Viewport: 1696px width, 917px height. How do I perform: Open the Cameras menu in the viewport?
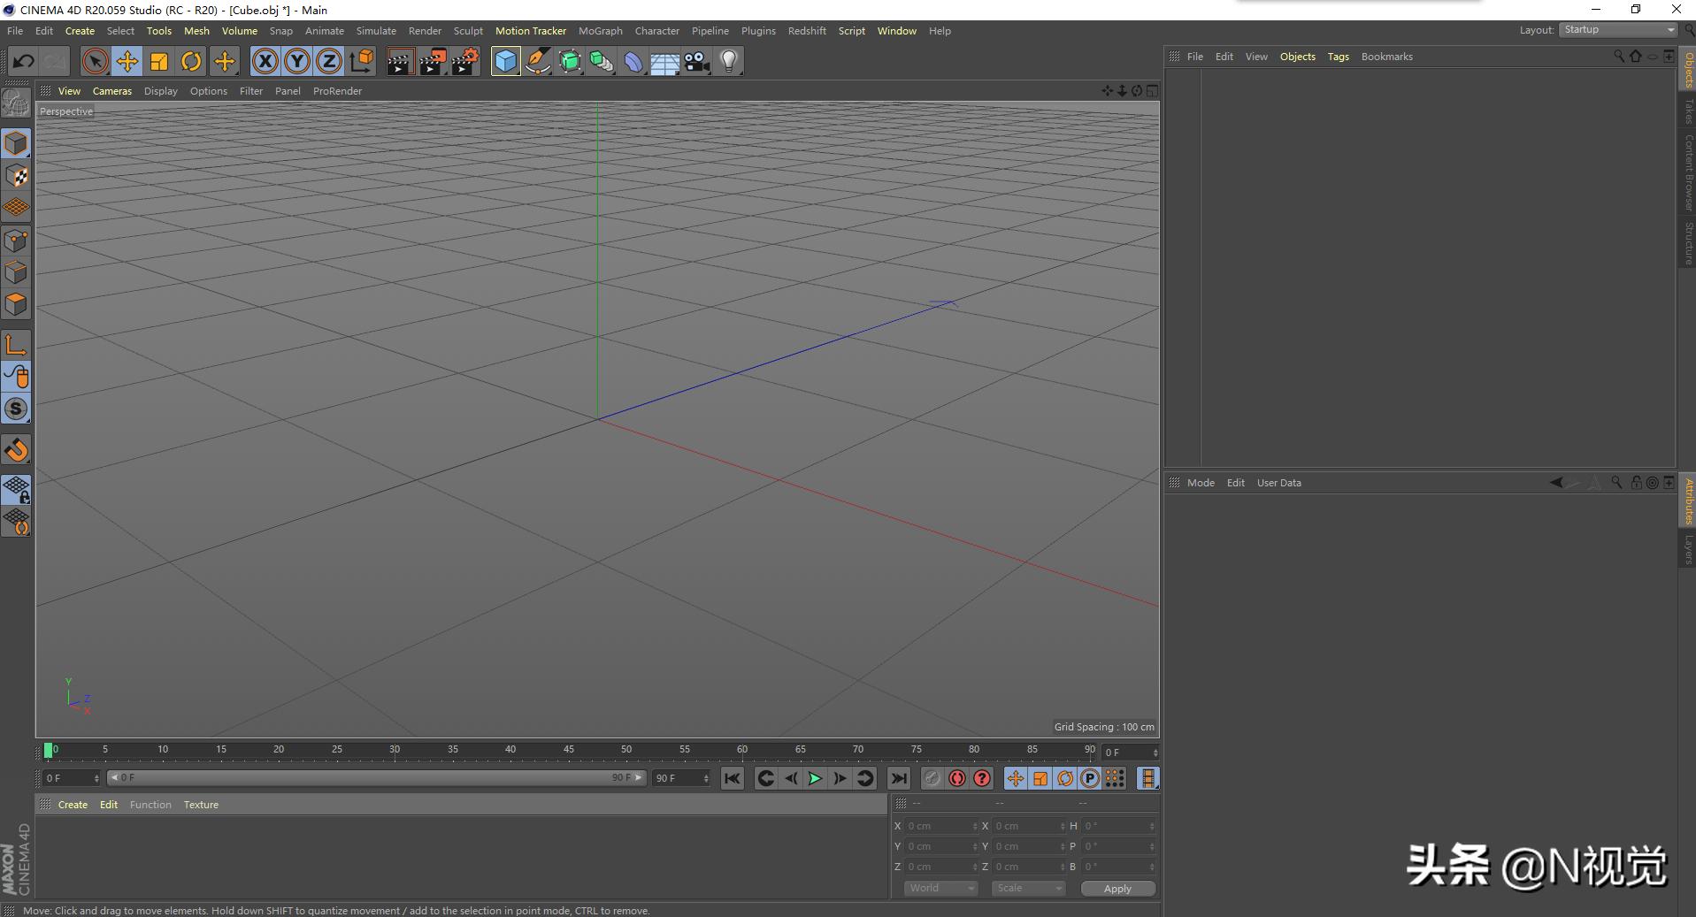point(111,91)
